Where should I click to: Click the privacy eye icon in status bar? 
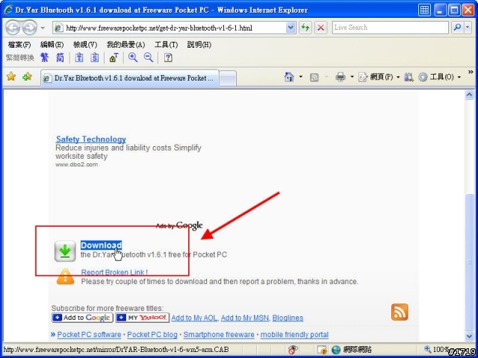tap(293, 350)
